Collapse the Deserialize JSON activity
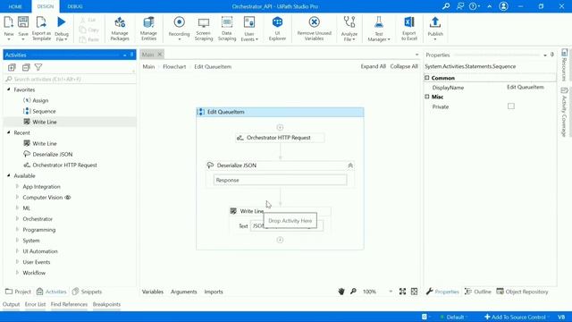The width and height of the screenshot is (572, 322). point(350,165)
